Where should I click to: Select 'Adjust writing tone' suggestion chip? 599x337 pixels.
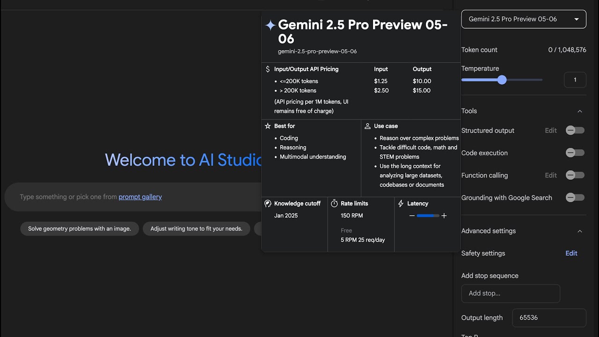point(196,229)
